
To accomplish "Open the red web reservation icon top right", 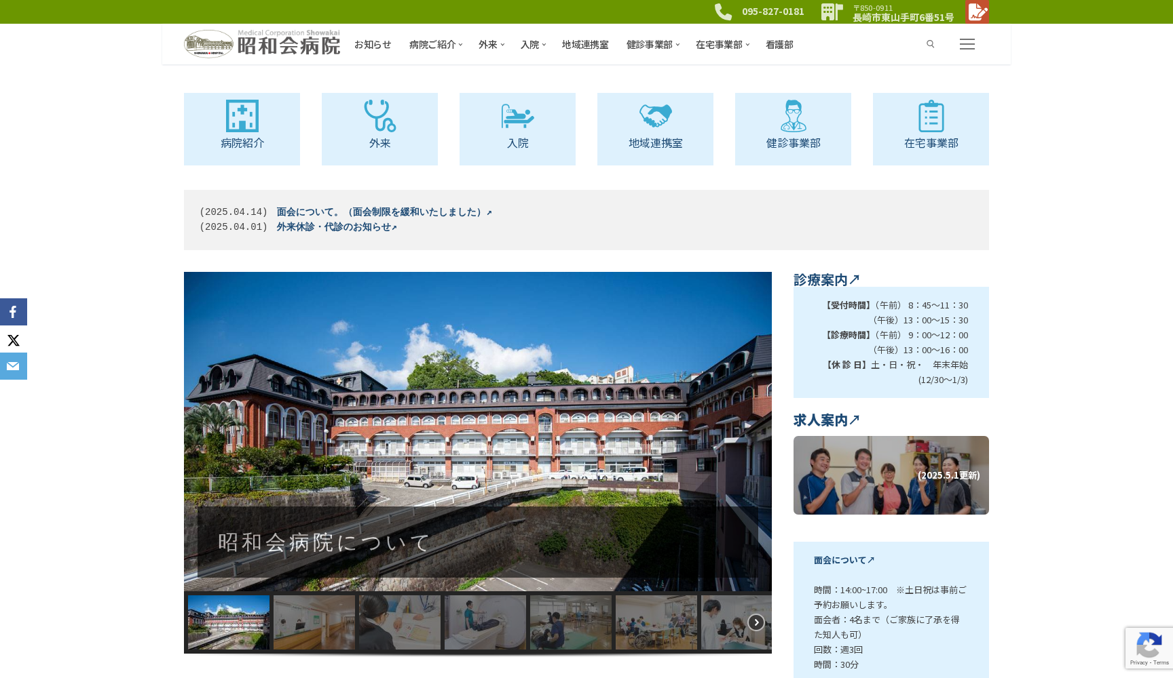I will (x=977, y=11).
